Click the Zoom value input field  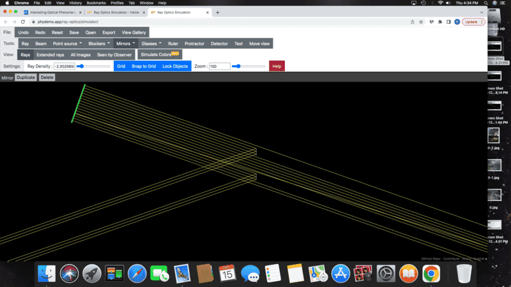pos(219,66)
